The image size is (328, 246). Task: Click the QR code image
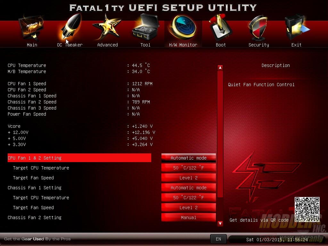click(x=307, y=209)
